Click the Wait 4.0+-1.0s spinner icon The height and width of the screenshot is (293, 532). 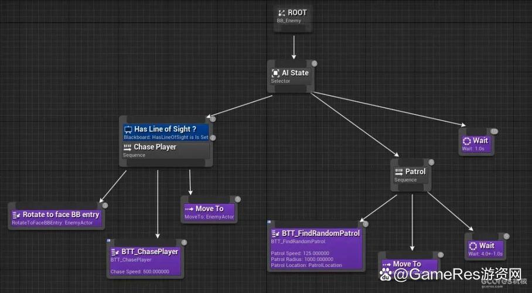tap(473, 246)
